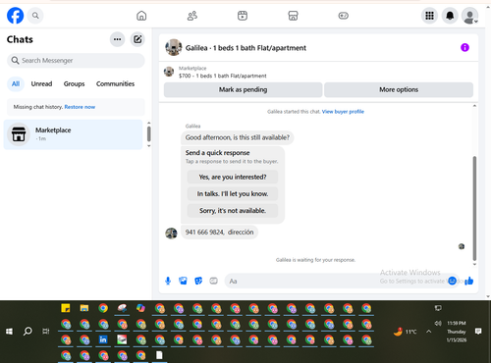The height and width of the screenshot is (363, 491).
Task: Open the Marketplace chat in the list
Action: tap(73, 134)
